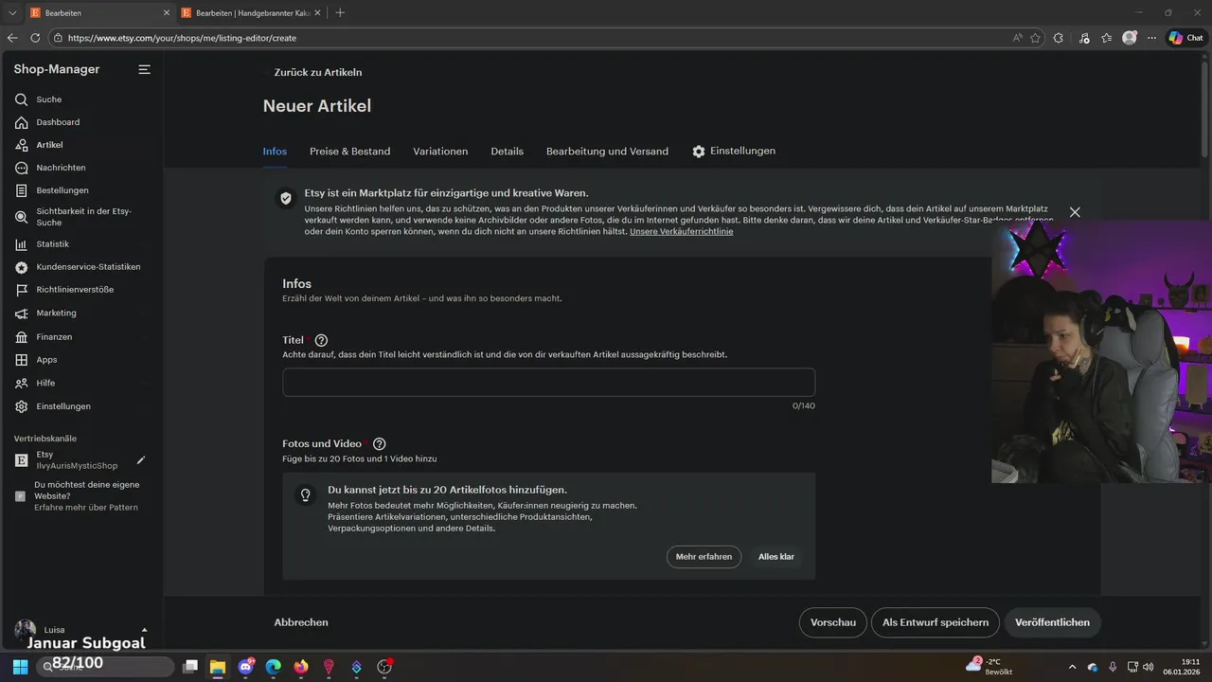Open Edge settings and more menu
1212x682 pixels.
(x=1151, y=38)
